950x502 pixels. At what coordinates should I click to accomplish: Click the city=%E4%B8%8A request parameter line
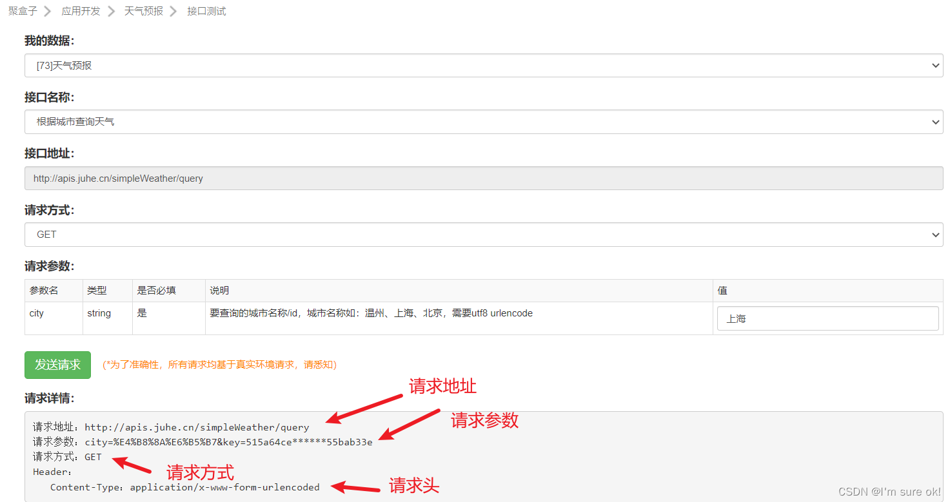point(203,442)
